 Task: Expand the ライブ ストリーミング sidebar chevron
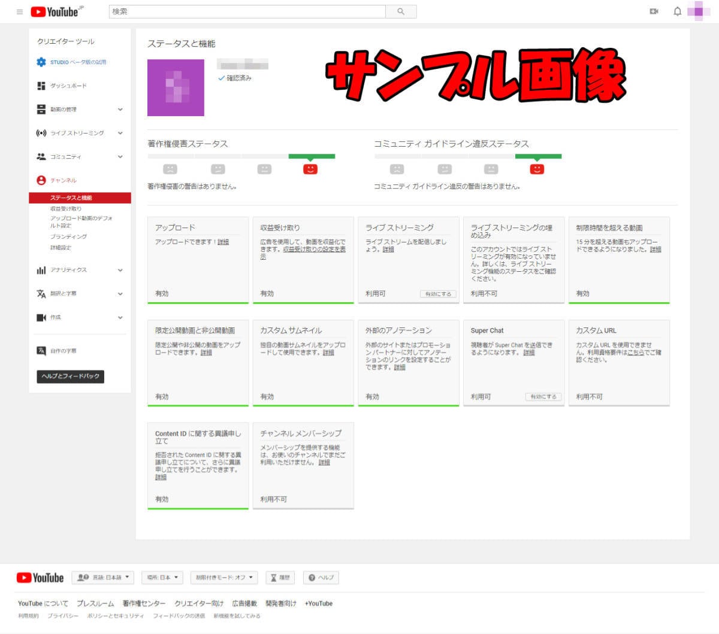(x=120, y=133)
